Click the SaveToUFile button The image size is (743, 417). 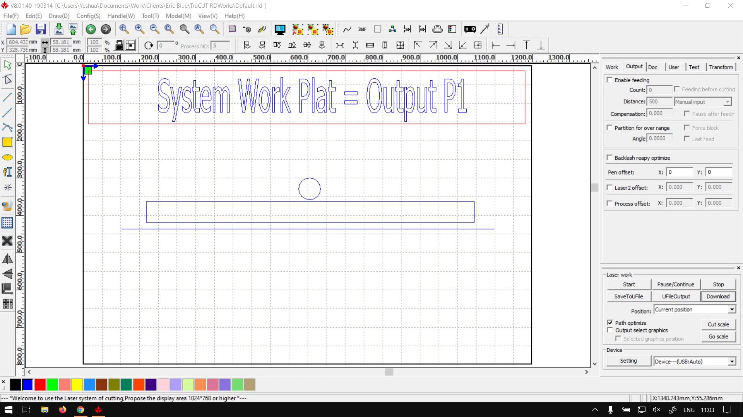[629, 297]
